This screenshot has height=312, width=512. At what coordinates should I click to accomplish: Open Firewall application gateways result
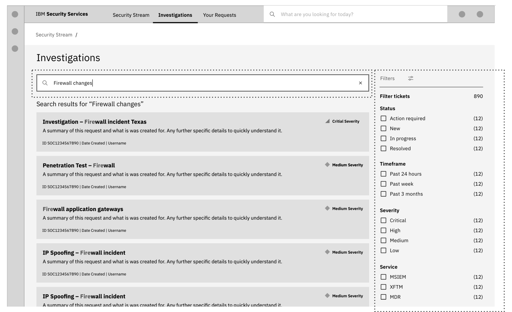coord(203,219)
